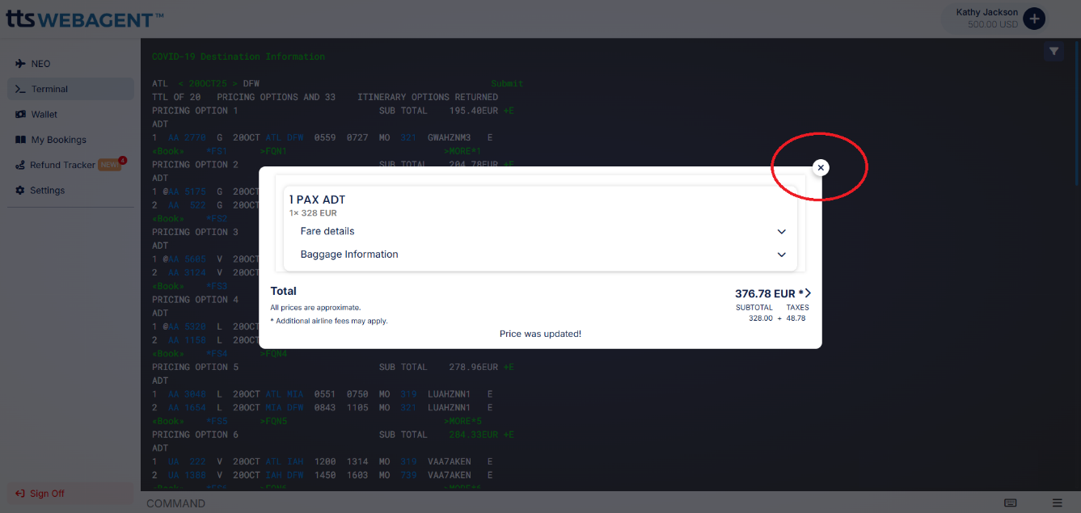Click the Sign Off button

(x=71, y=494)
